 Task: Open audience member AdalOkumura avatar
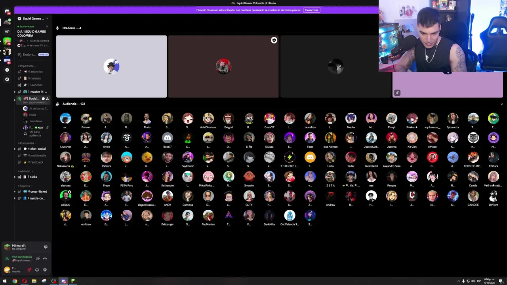tap(208, 119)
